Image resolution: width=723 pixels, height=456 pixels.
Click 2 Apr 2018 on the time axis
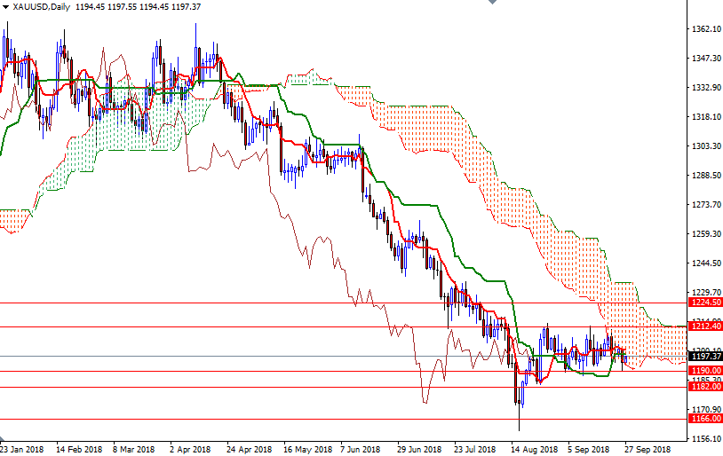[x=189, y=449]
